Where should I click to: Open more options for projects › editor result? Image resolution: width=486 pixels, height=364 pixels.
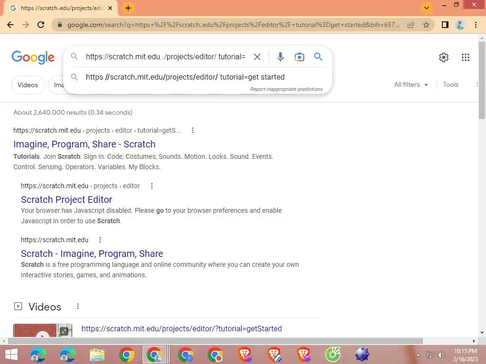coord(151,186)
